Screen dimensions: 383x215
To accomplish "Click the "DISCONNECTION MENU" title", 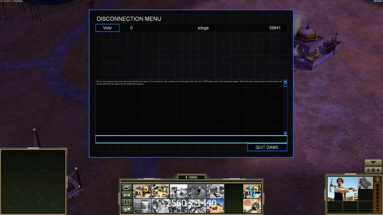I will click(129, 19).
